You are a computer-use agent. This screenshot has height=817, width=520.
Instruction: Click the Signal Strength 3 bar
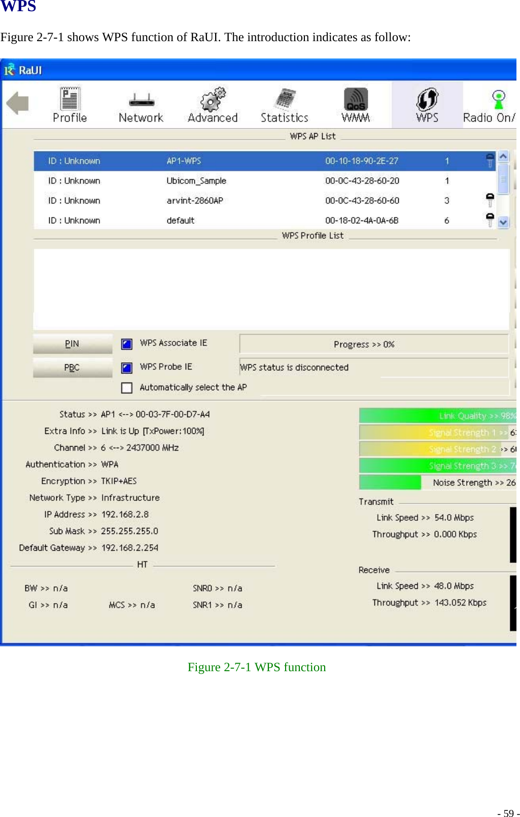(437, 466)
